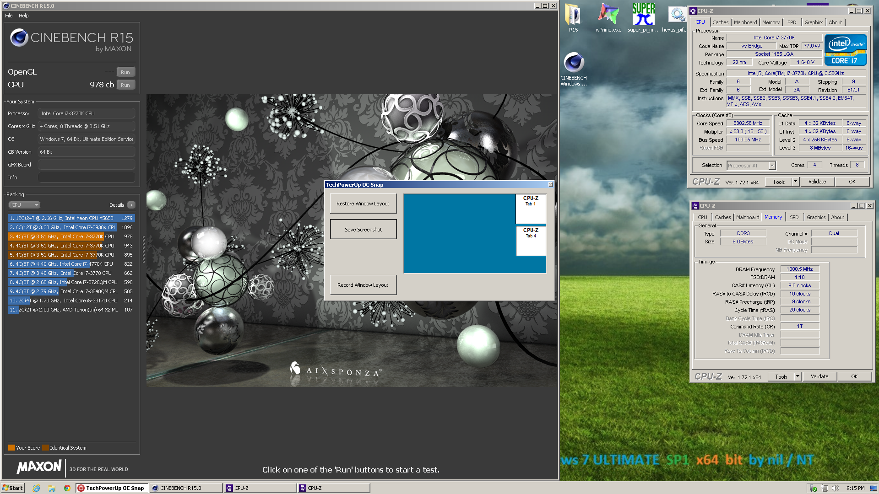Open Windows Explorer from the taskbar
Screen dimensions: 879x494
(x=52, y=488)
